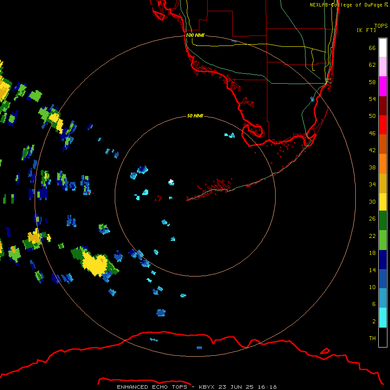Click the 46 value on legend scale
The width and height of the screenshot is (390, 390).
[372, 133]
